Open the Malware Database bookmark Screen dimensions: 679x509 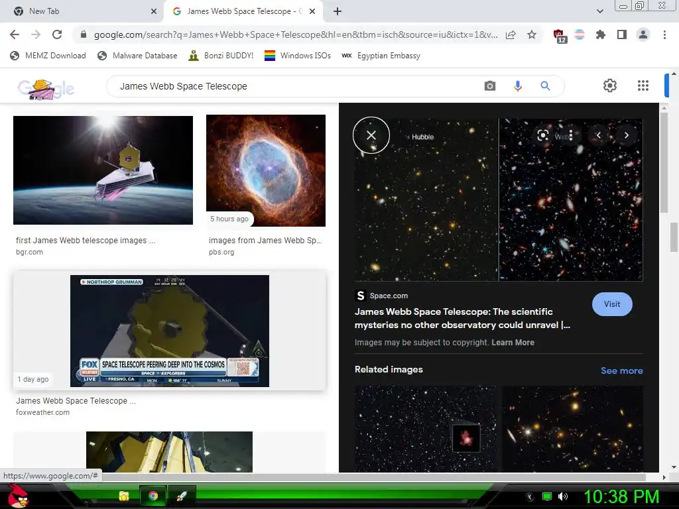coord(137,56)
